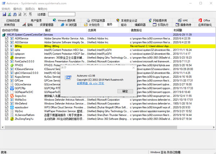Toggle the WdNisSvc checkbox
Image resolution: width=216 pixels, height=154 pixels.
6,99
